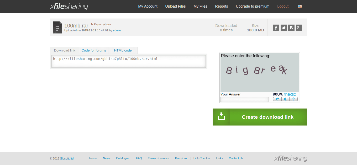Open Link Checker footer link

[202, 158]
